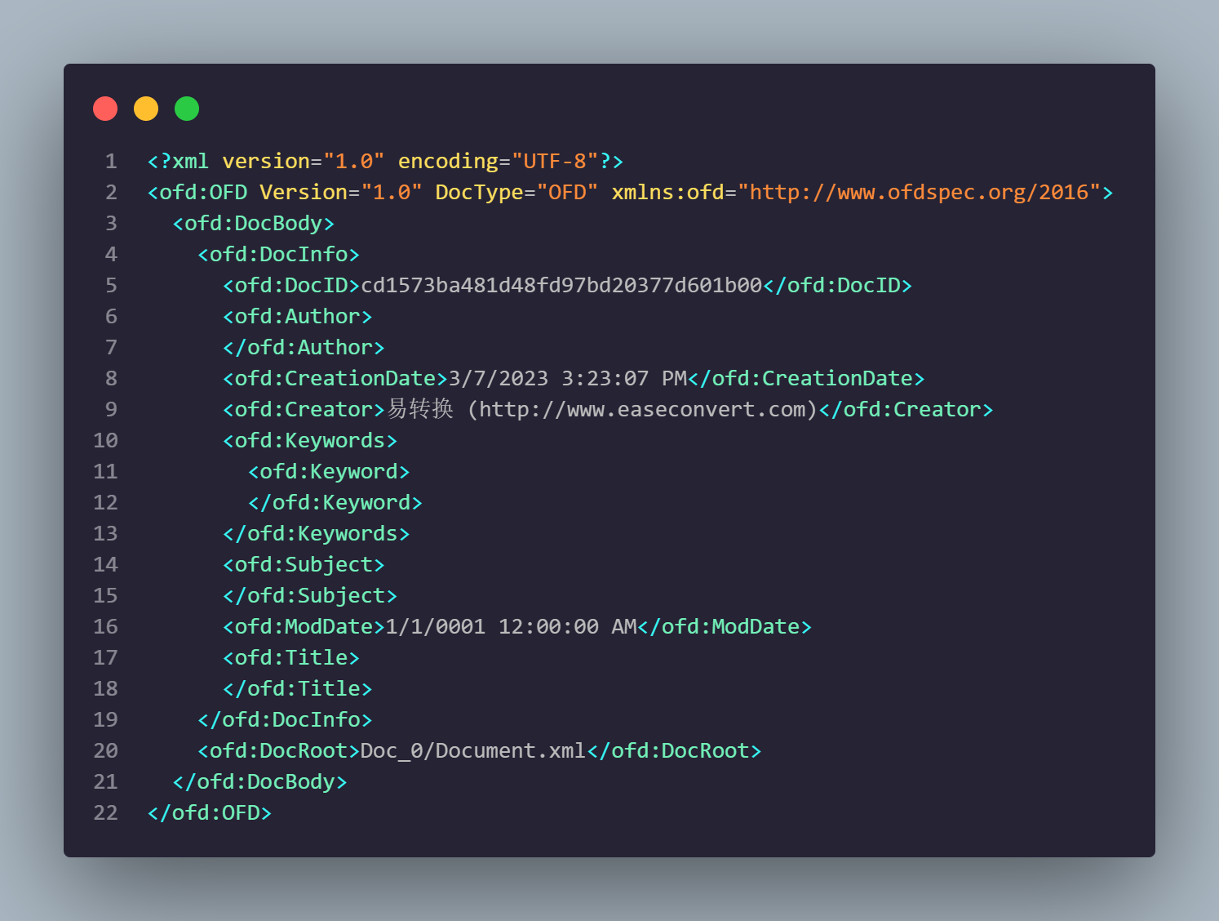Click the closing ofd:Keyword tag on line 12
The image size is (1219, 921).
coord(335,503)
